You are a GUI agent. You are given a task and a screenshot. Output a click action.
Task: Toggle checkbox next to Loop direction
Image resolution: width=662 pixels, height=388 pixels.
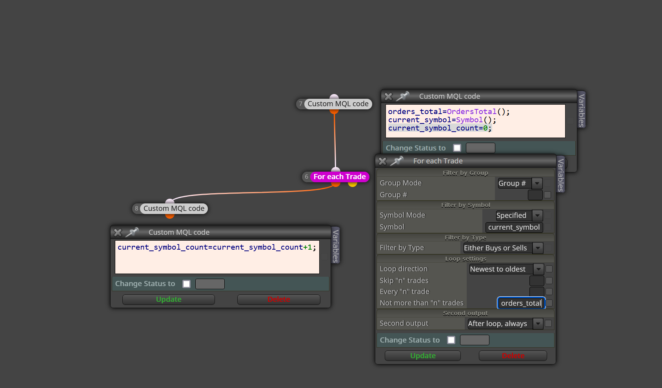[x=549, y=269]
